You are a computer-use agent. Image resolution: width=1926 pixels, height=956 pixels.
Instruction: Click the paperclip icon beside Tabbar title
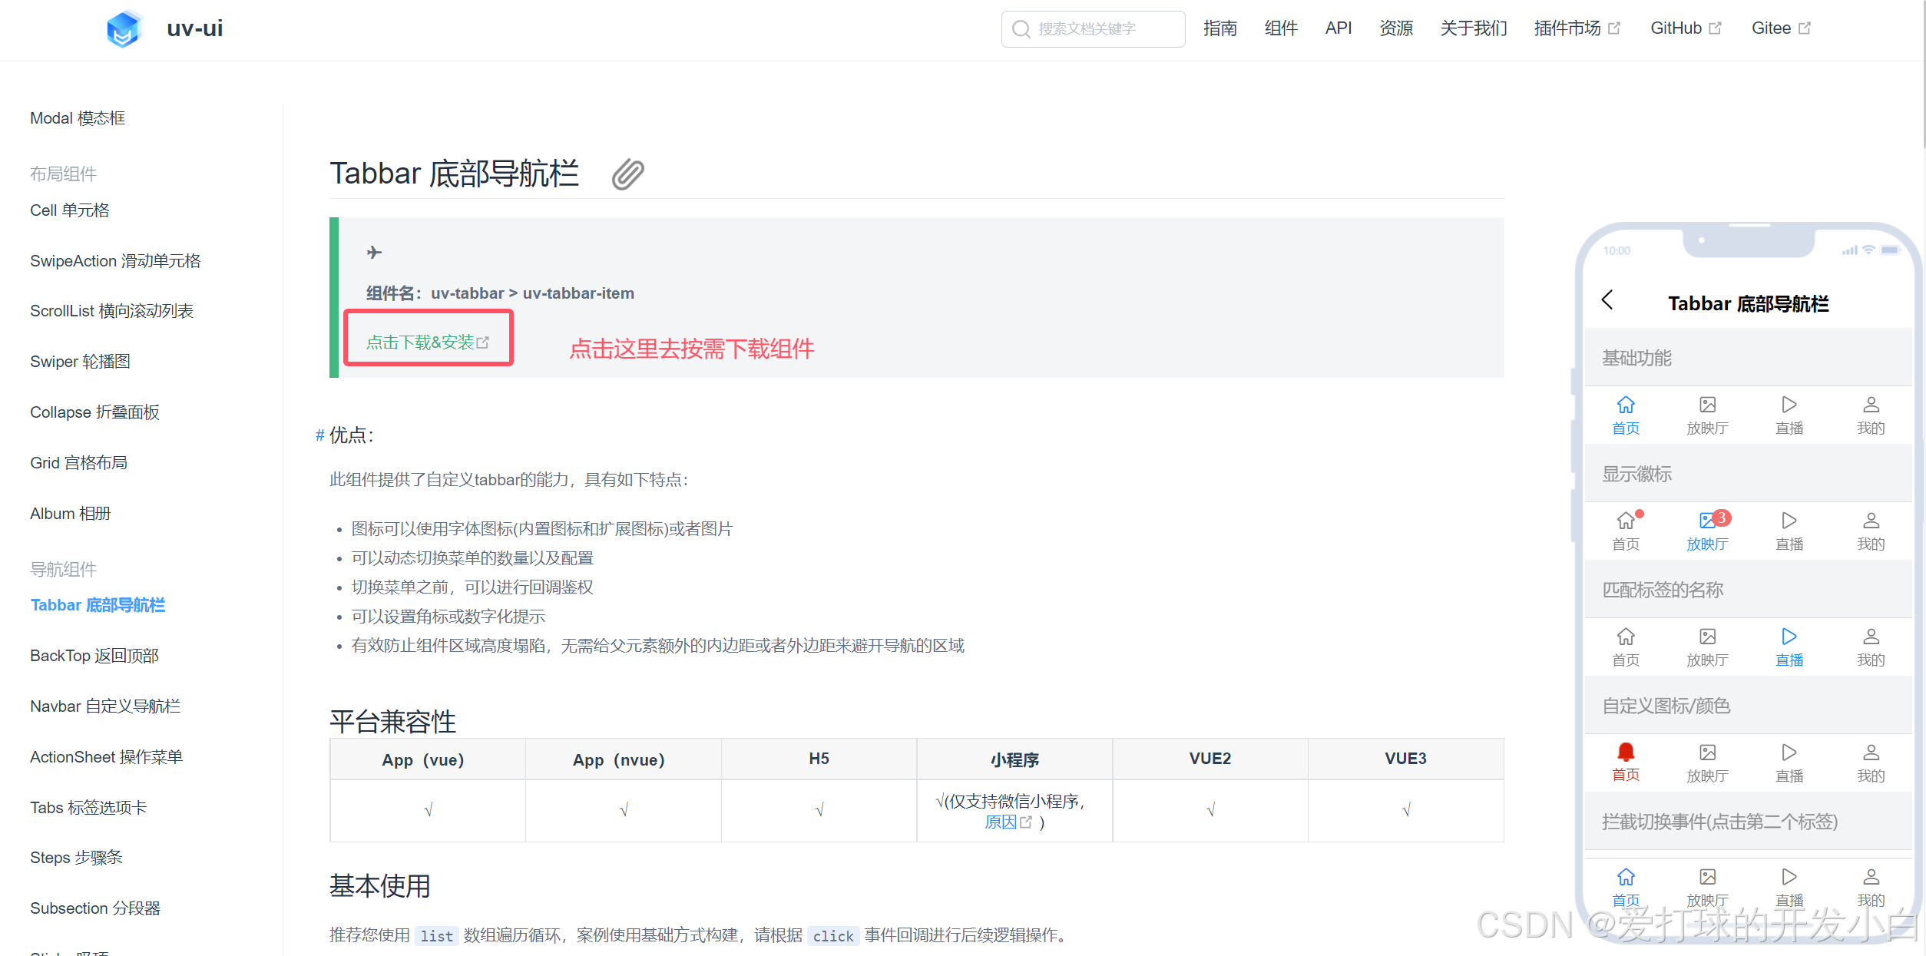(x=627, y=174)
